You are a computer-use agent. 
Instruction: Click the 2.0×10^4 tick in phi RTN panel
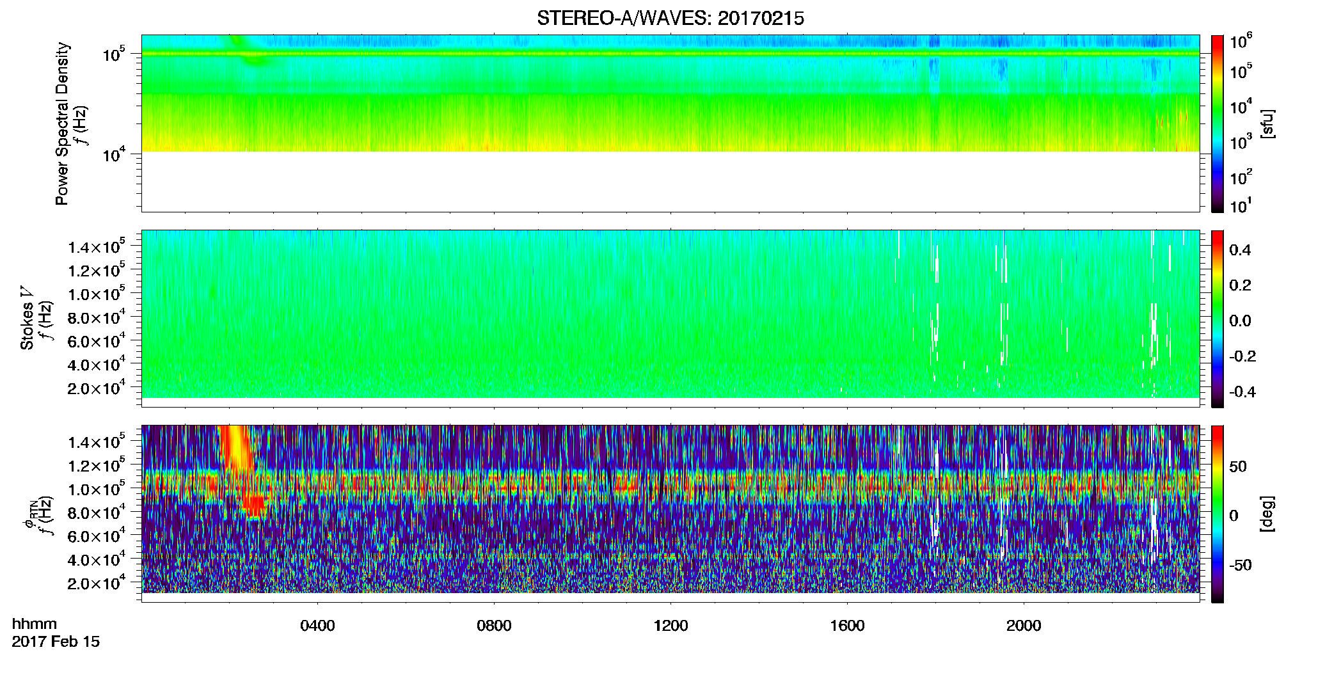96,584
